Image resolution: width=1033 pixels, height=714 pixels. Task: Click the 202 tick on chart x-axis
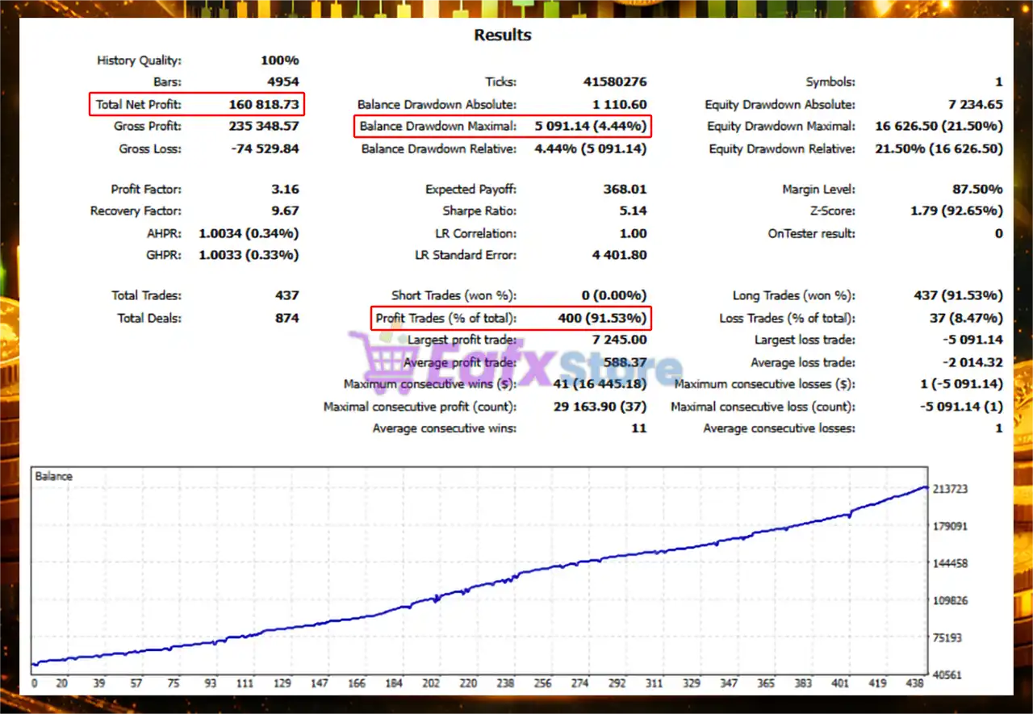pos(431,683)
